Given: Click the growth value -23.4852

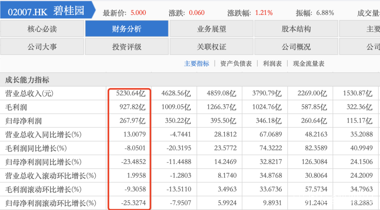Looking at the screenshot, I should tap(134, 162).
